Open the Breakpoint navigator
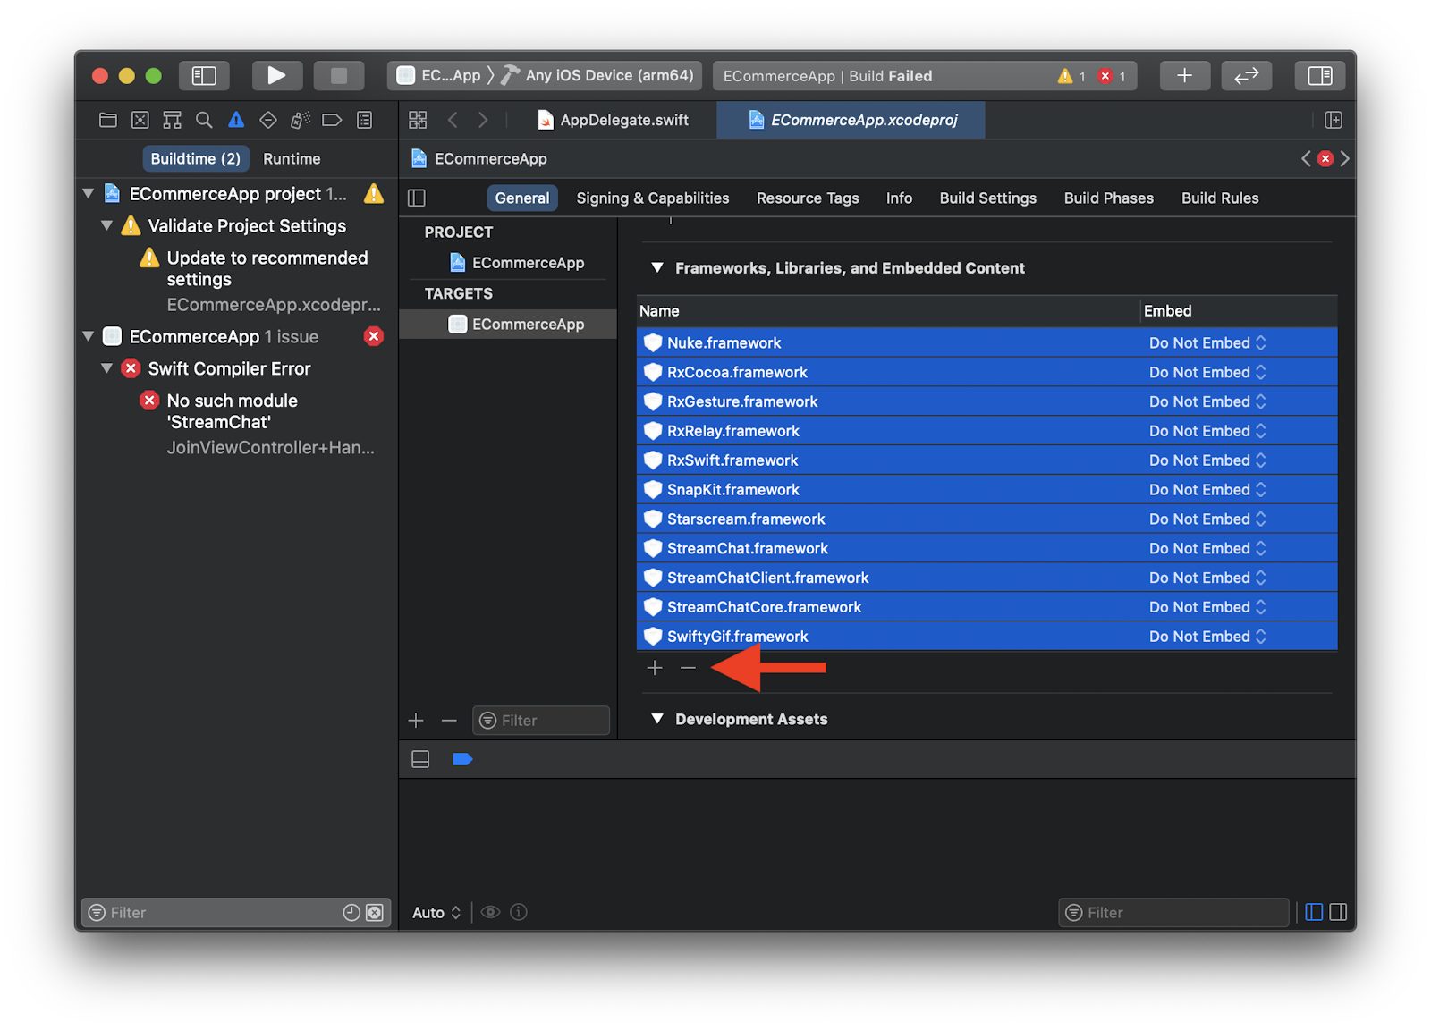 coord(332,119)
